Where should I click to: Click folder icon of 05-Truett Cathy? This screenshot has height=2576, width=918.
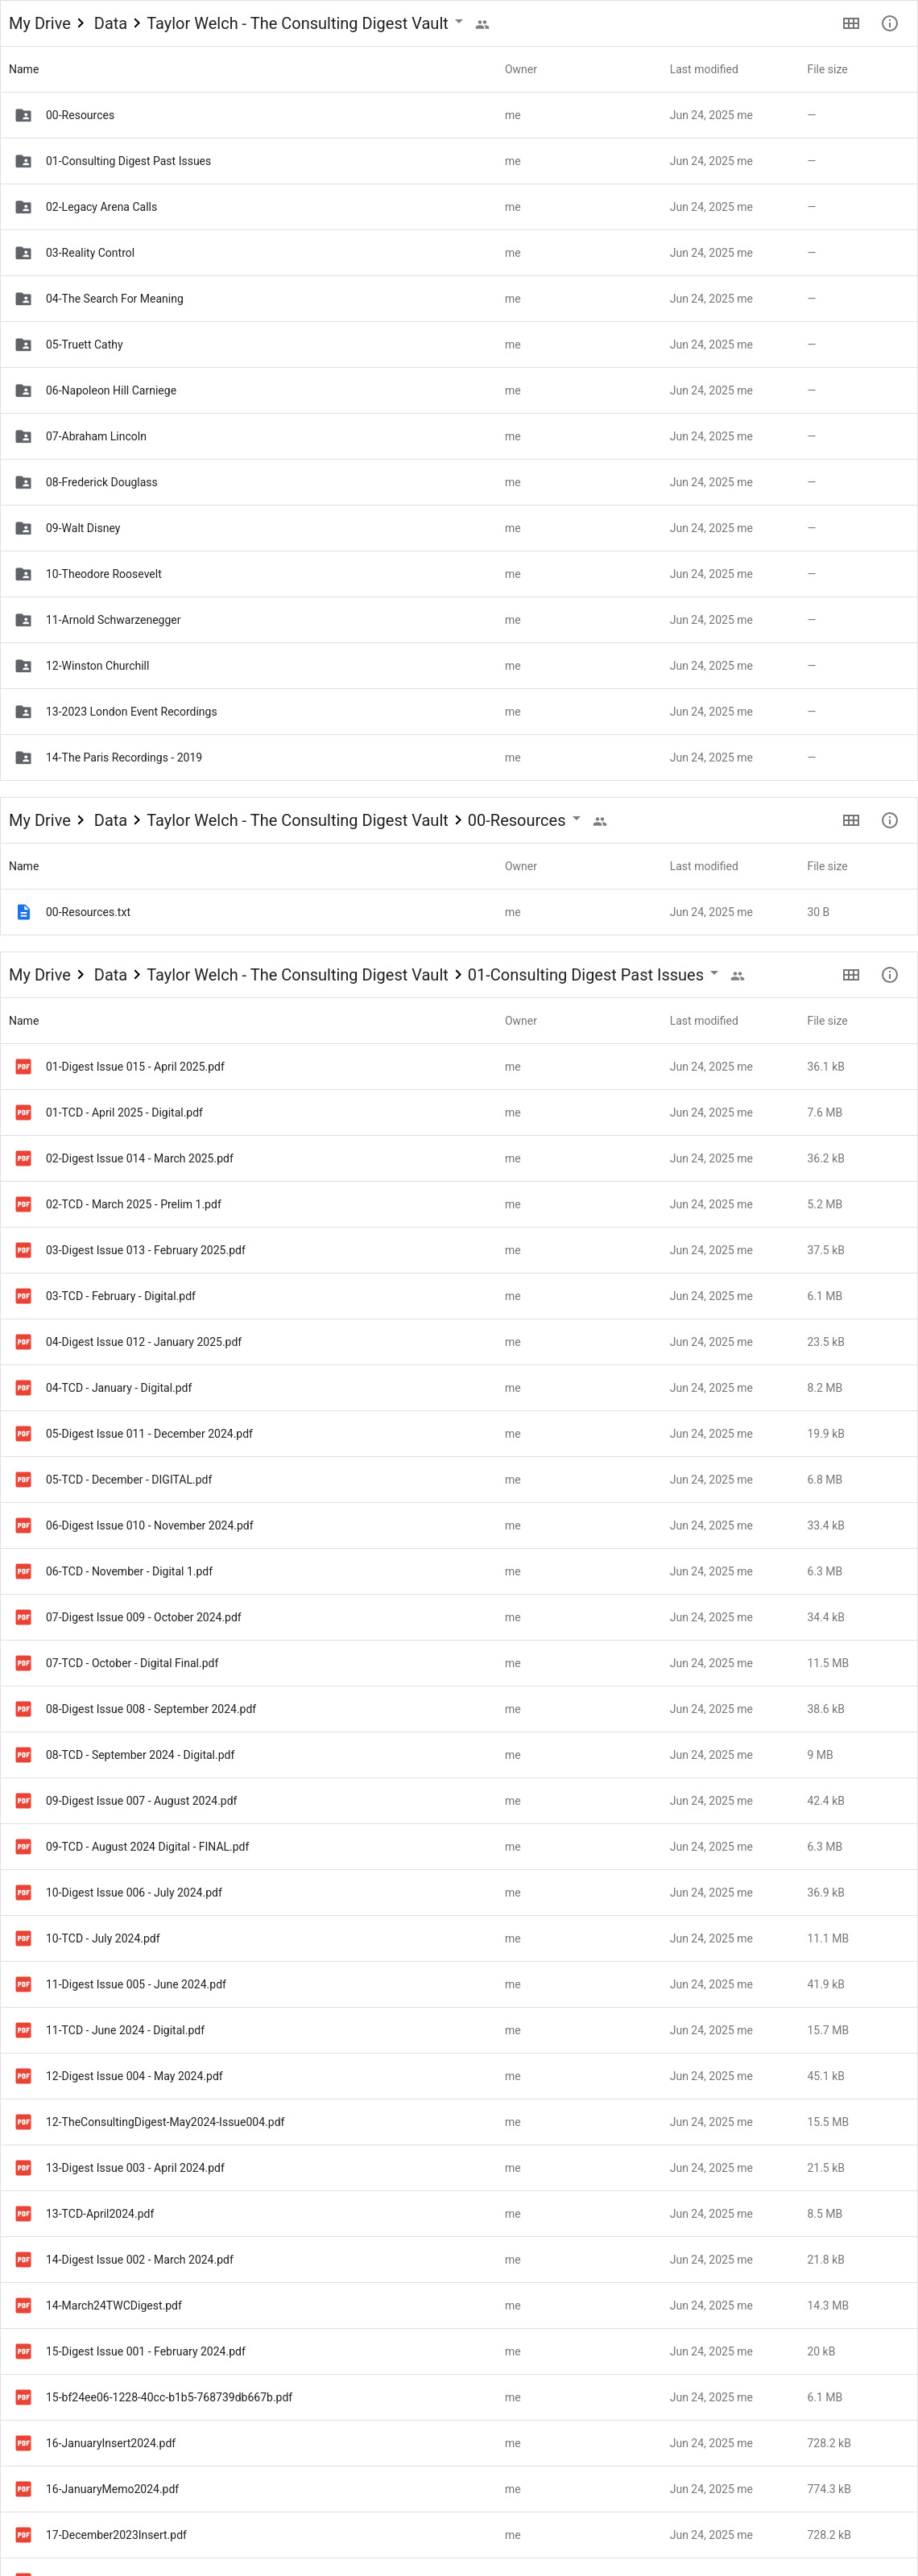[x=23, y=345]
